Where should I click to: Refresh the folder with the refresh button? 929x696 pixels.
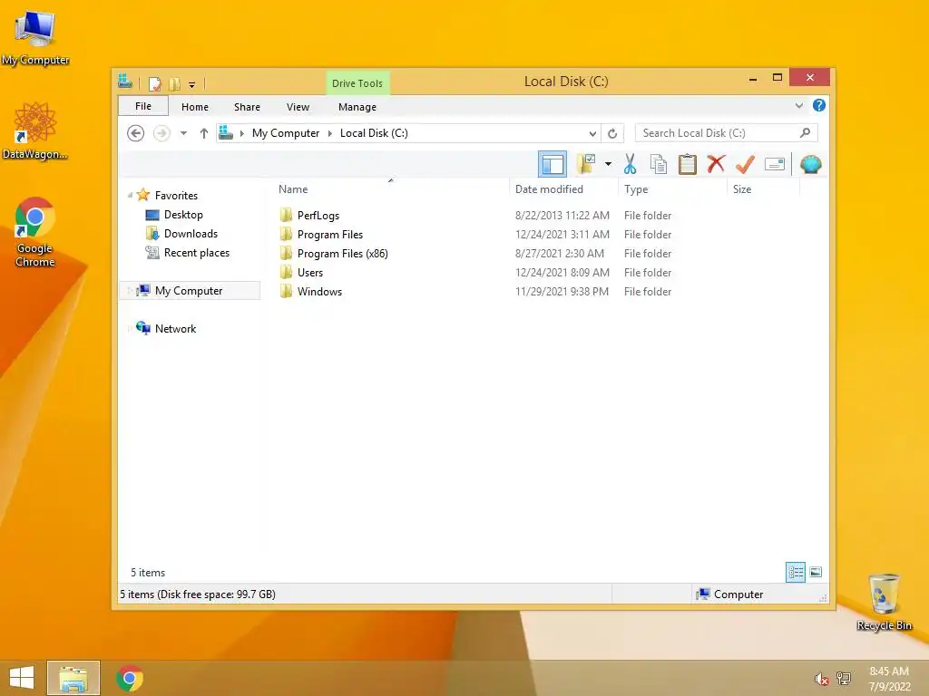pos(612,133)
